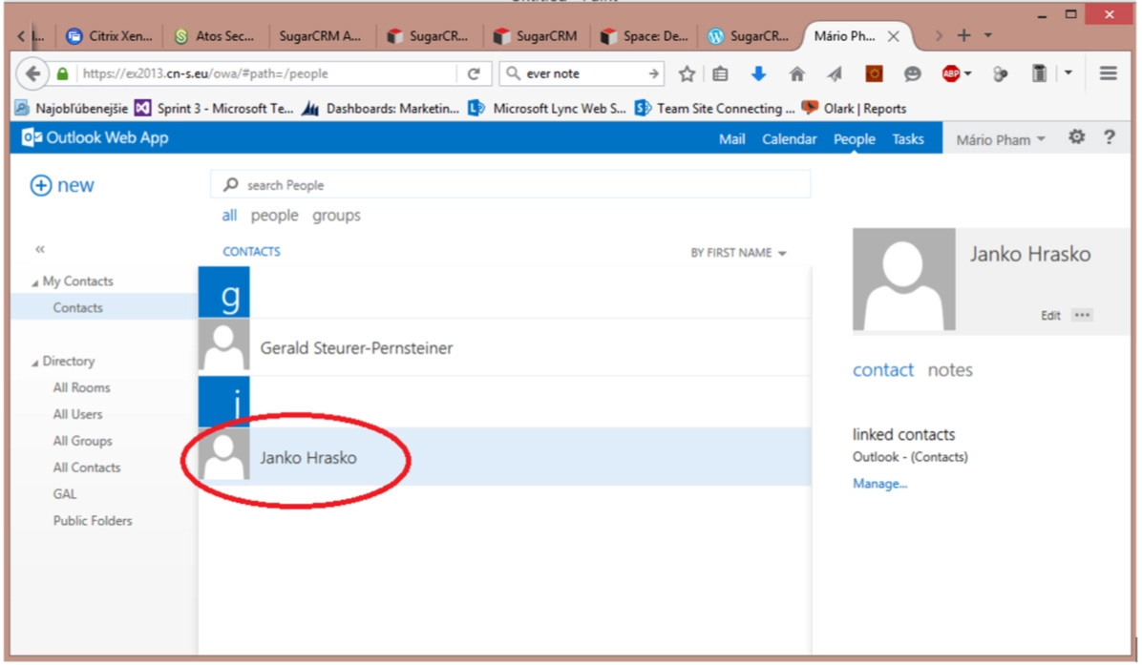The image size is (1142, 665).
Task: Filter list by groups tab
Action: 336,216
